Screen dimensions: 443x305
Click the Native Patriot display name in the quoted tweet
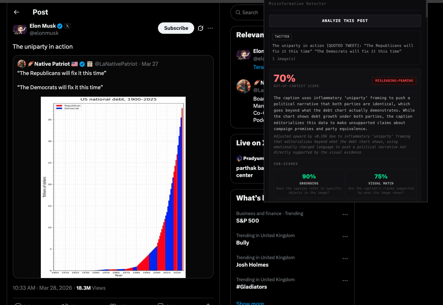tap(52, 64)
